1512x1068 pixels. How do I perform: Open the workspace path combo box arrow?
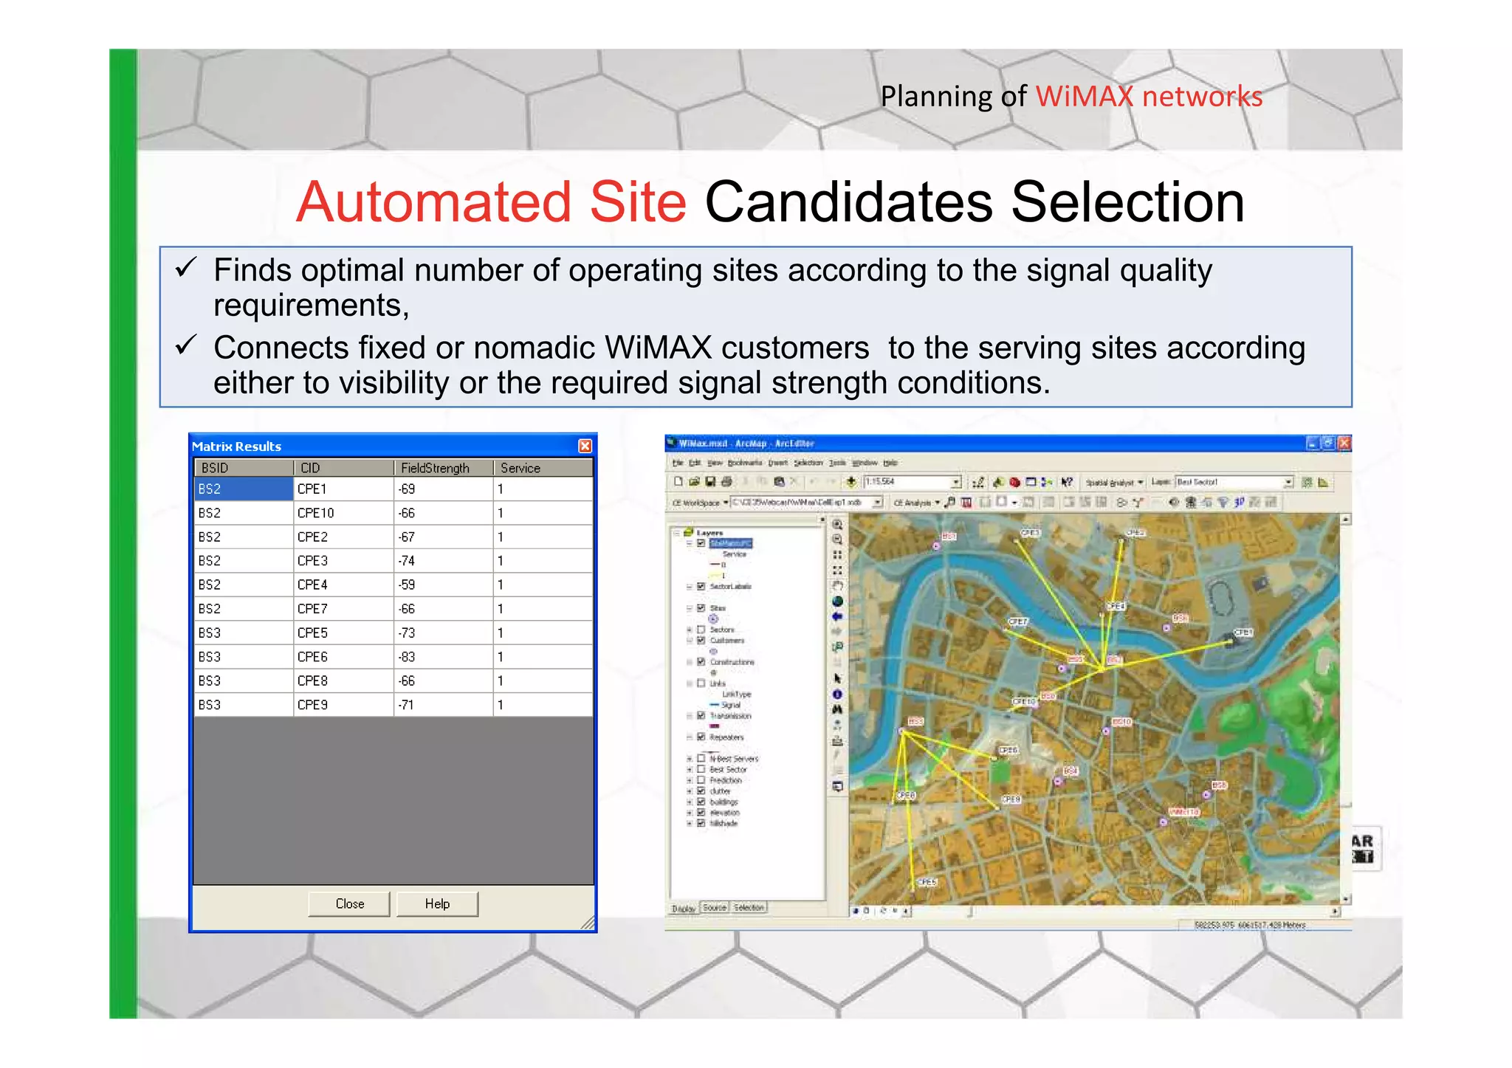coord(878,503)
